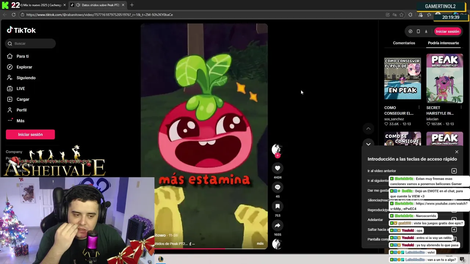Click the TikTok coins icon
This screenshot has width=470, height=264.
pos(411,32)
